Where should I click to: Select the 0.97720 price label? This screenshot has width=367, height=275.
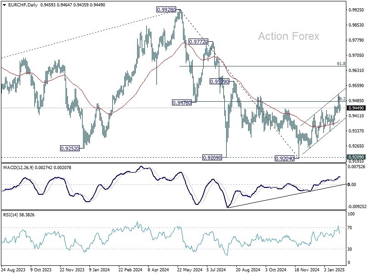click(x=198, y=42)
